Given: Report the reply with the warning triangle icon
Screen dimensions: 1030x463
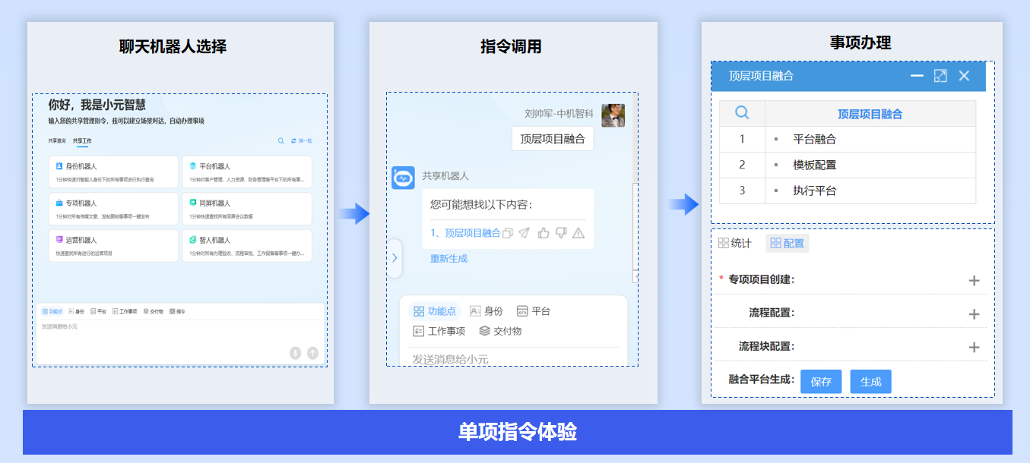Looking at the screenshot, I should [x=578, y=233].
